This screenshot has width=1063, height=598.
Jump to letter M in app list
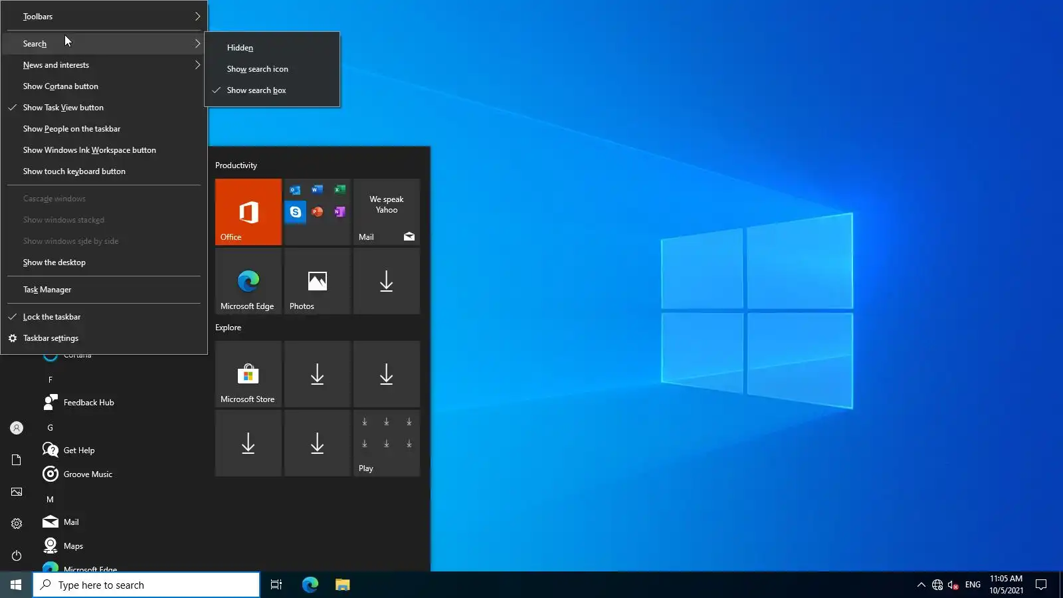[50, 500]
